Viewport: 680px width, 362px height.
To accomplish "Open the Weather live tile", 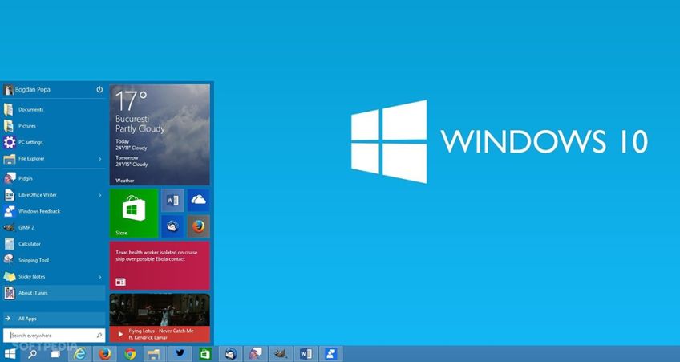I will [160, 135].
